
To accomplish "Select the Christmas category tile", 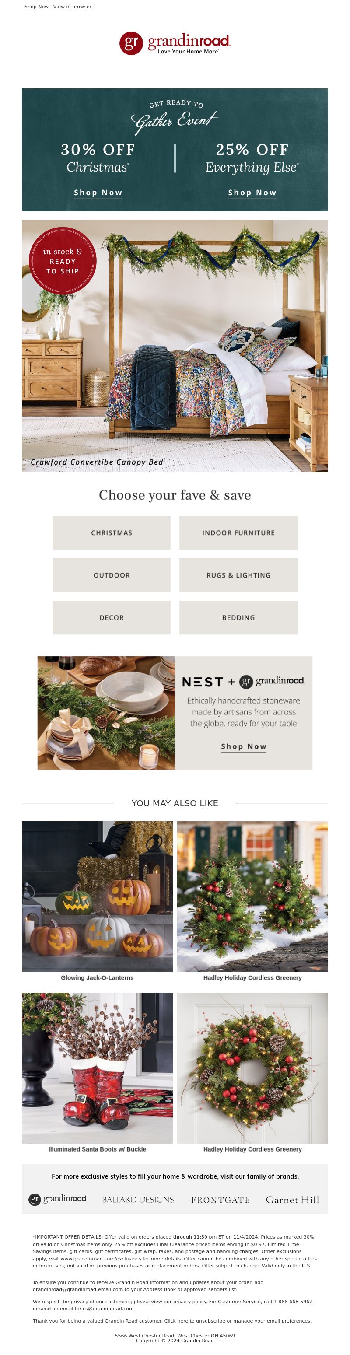I will click(112, 533).
